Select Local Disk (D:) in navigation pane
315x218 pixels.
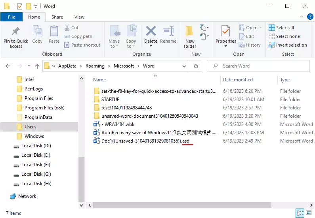coord(36,146)
